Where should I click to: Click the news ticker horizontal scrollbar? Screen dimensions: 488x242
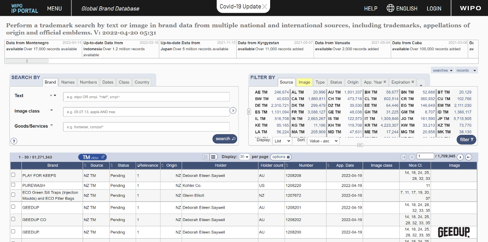tap(27, 61)
